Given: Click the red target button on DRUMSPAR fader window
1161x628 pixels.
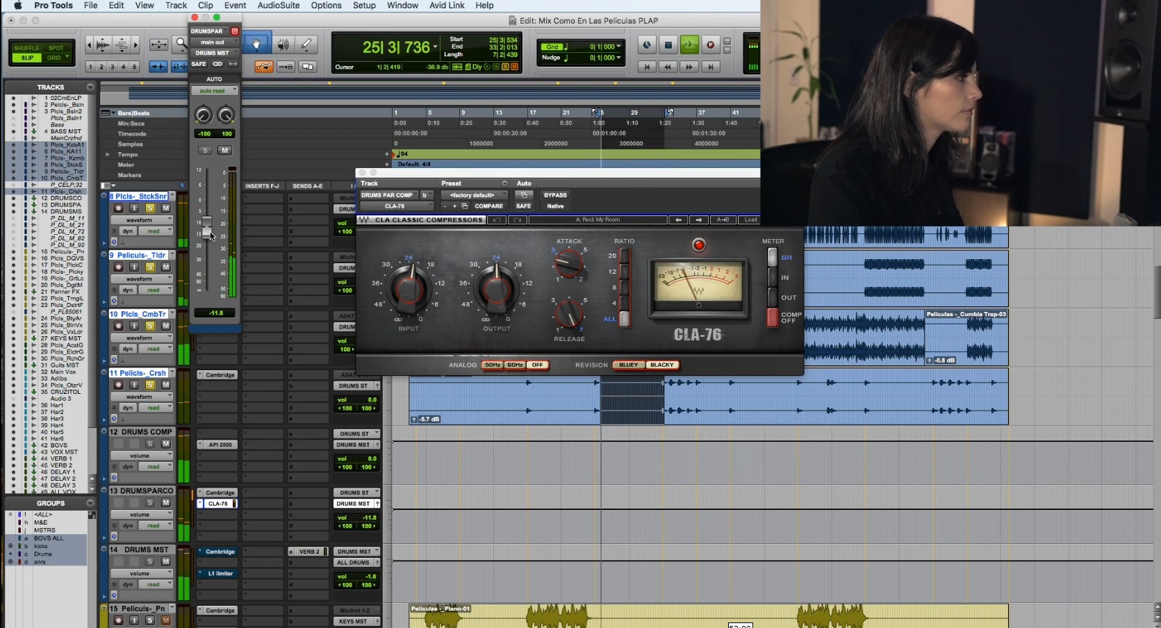Looking at the screenshot, I should pos(235,31).
